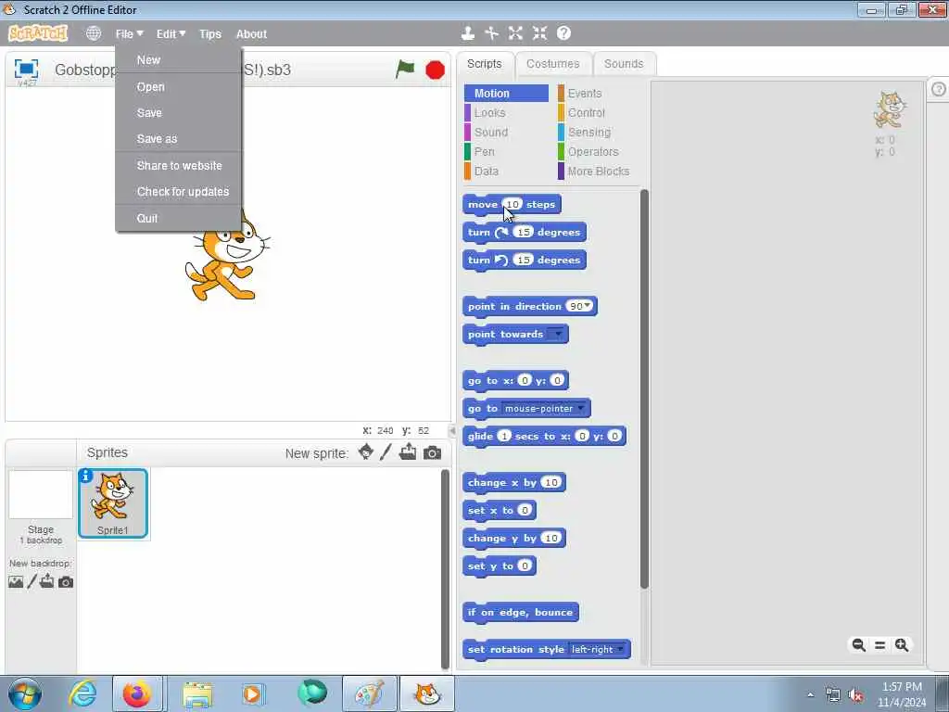Select the Sprite1 thumbnail

coord(113,503)
